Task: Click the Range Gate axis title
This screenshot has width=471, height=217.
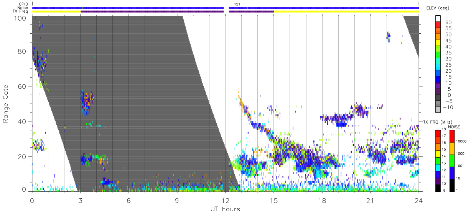Action: coord(5,104)
